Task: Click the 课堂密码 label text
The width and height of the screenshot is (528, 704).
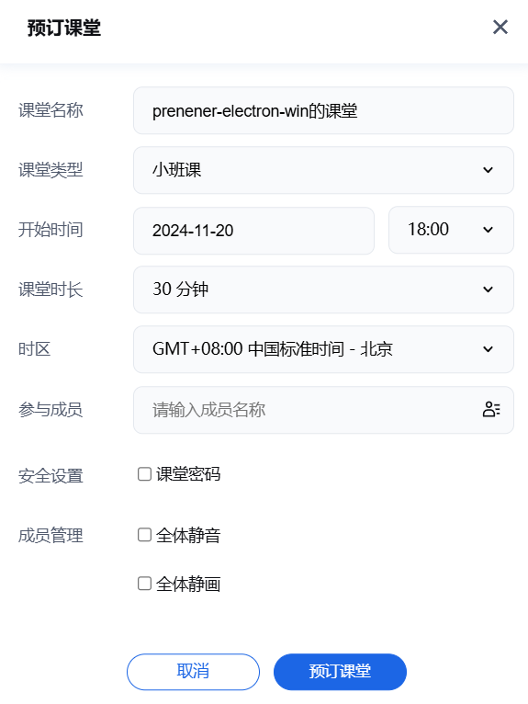Action: (x=188, y=474)
